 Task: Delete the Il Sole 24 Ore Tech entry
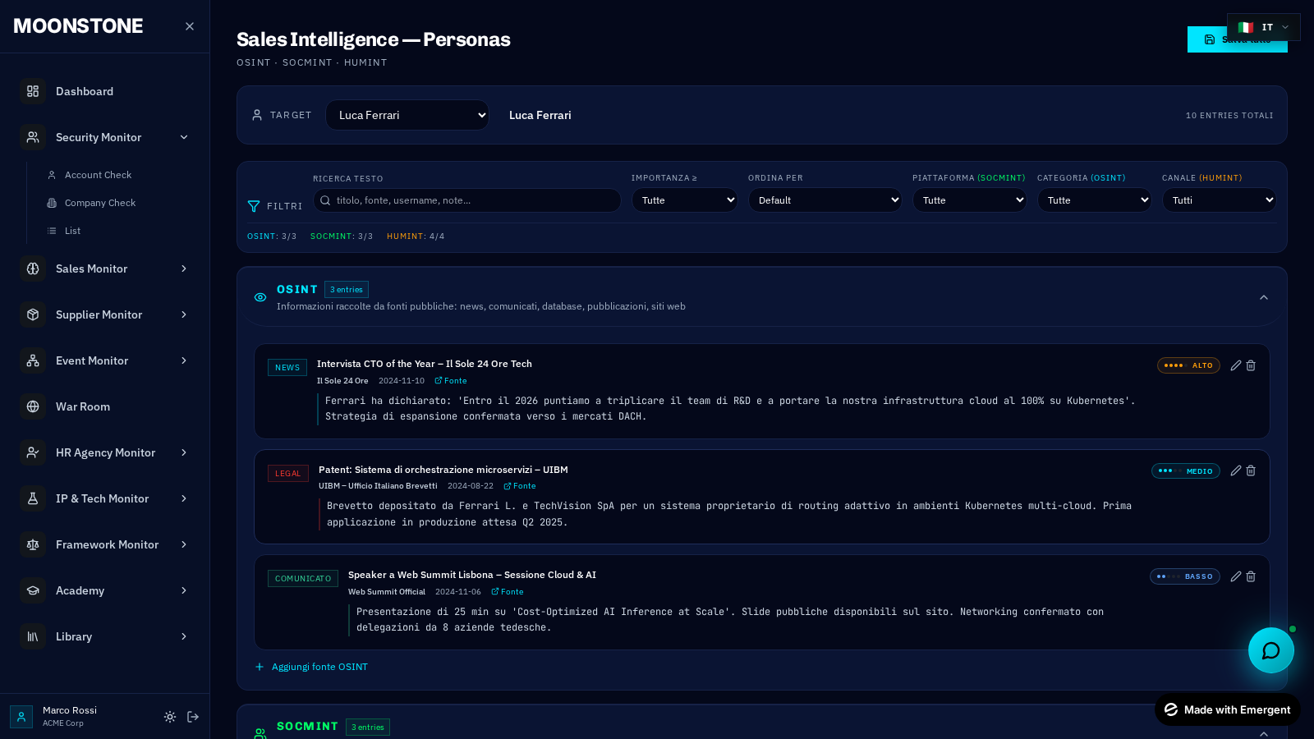pyautogui.click(x=1251, y=365)
